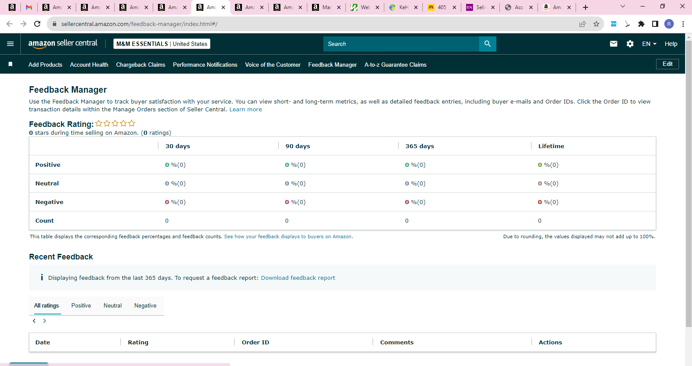The width and height of the screenshot is (692, 366).
Task: Click the share page icon
Action: (x=583, y=24)
